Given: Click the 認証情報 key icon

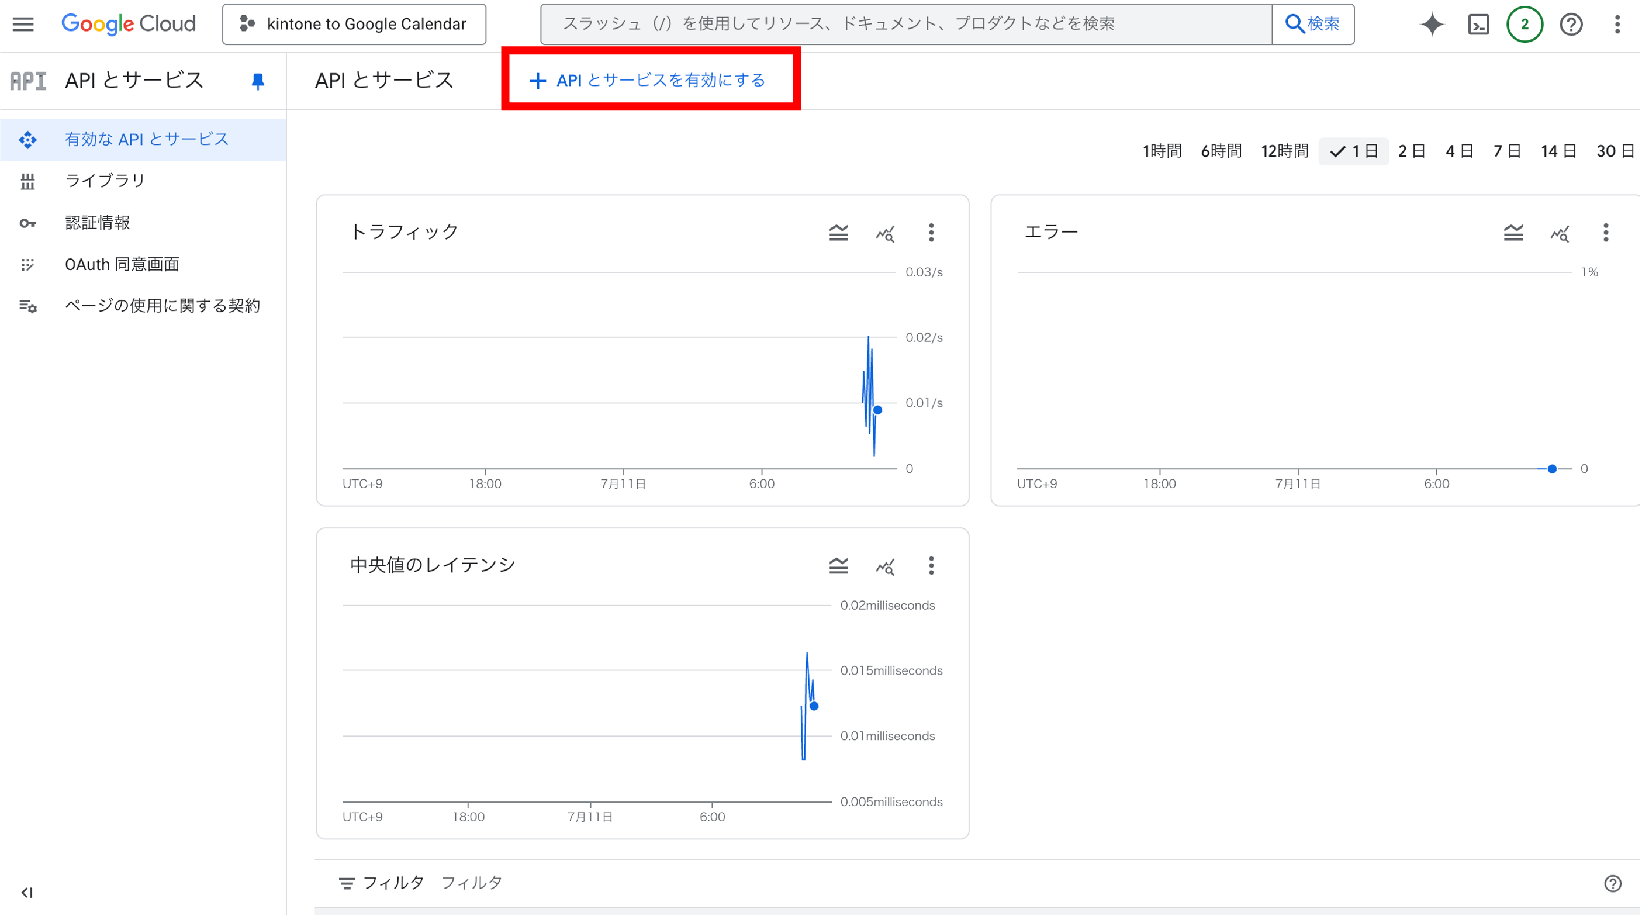Looking at the screenshot, I should [27, 223].
